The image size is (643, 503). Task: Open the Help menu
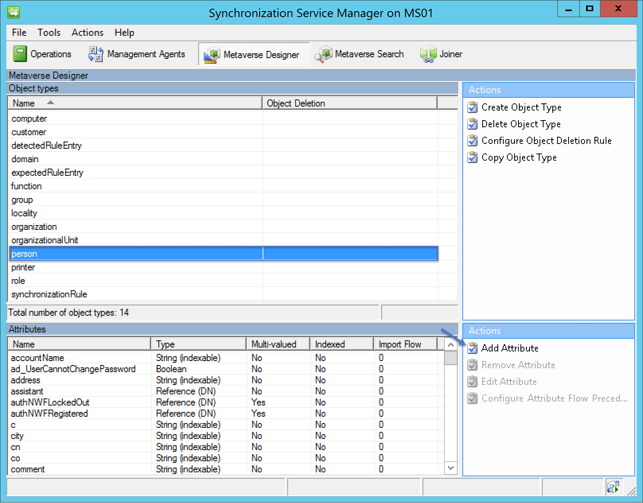click(x=125, y=33)
